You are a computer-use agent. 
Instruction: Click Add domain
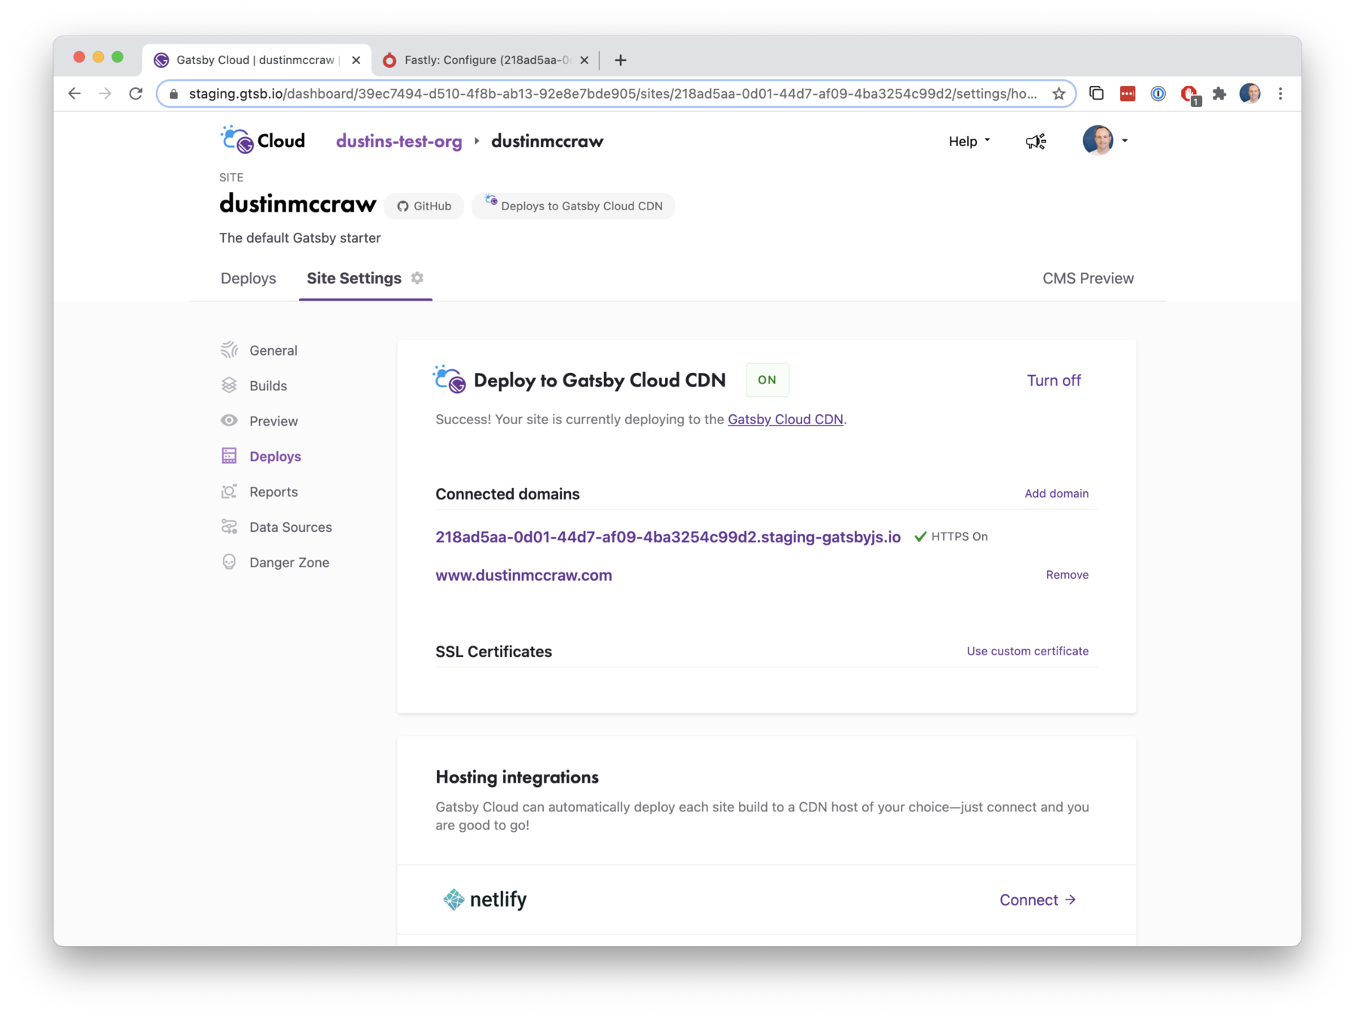click(x=1056, y=493)
